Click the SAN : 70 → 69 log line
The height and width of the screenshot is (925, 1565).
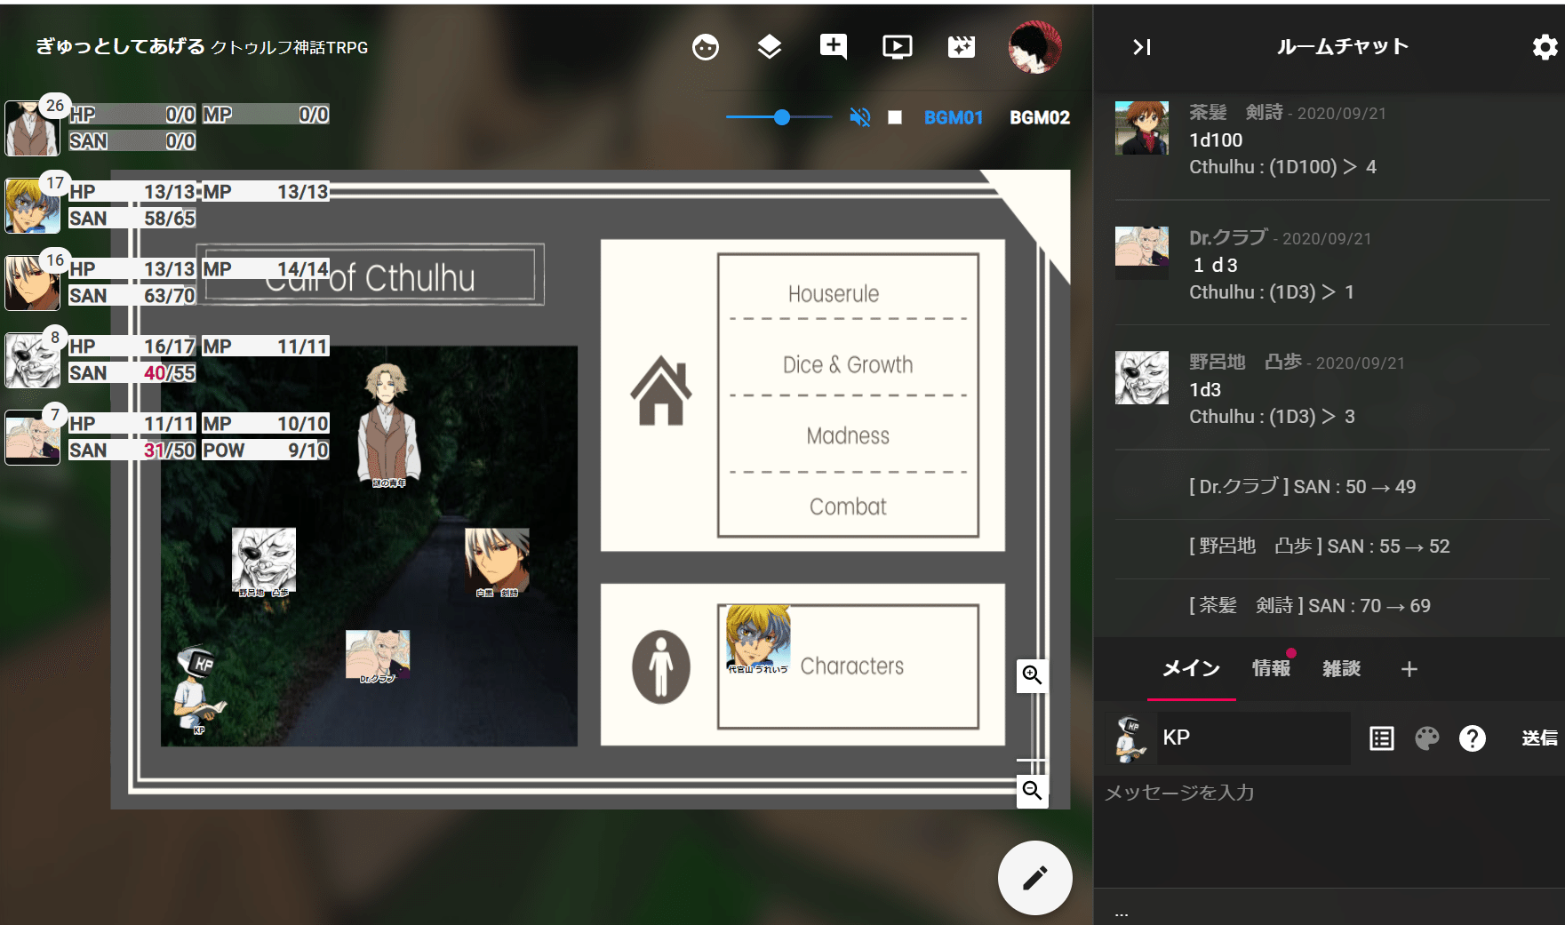click(1310, 606)
